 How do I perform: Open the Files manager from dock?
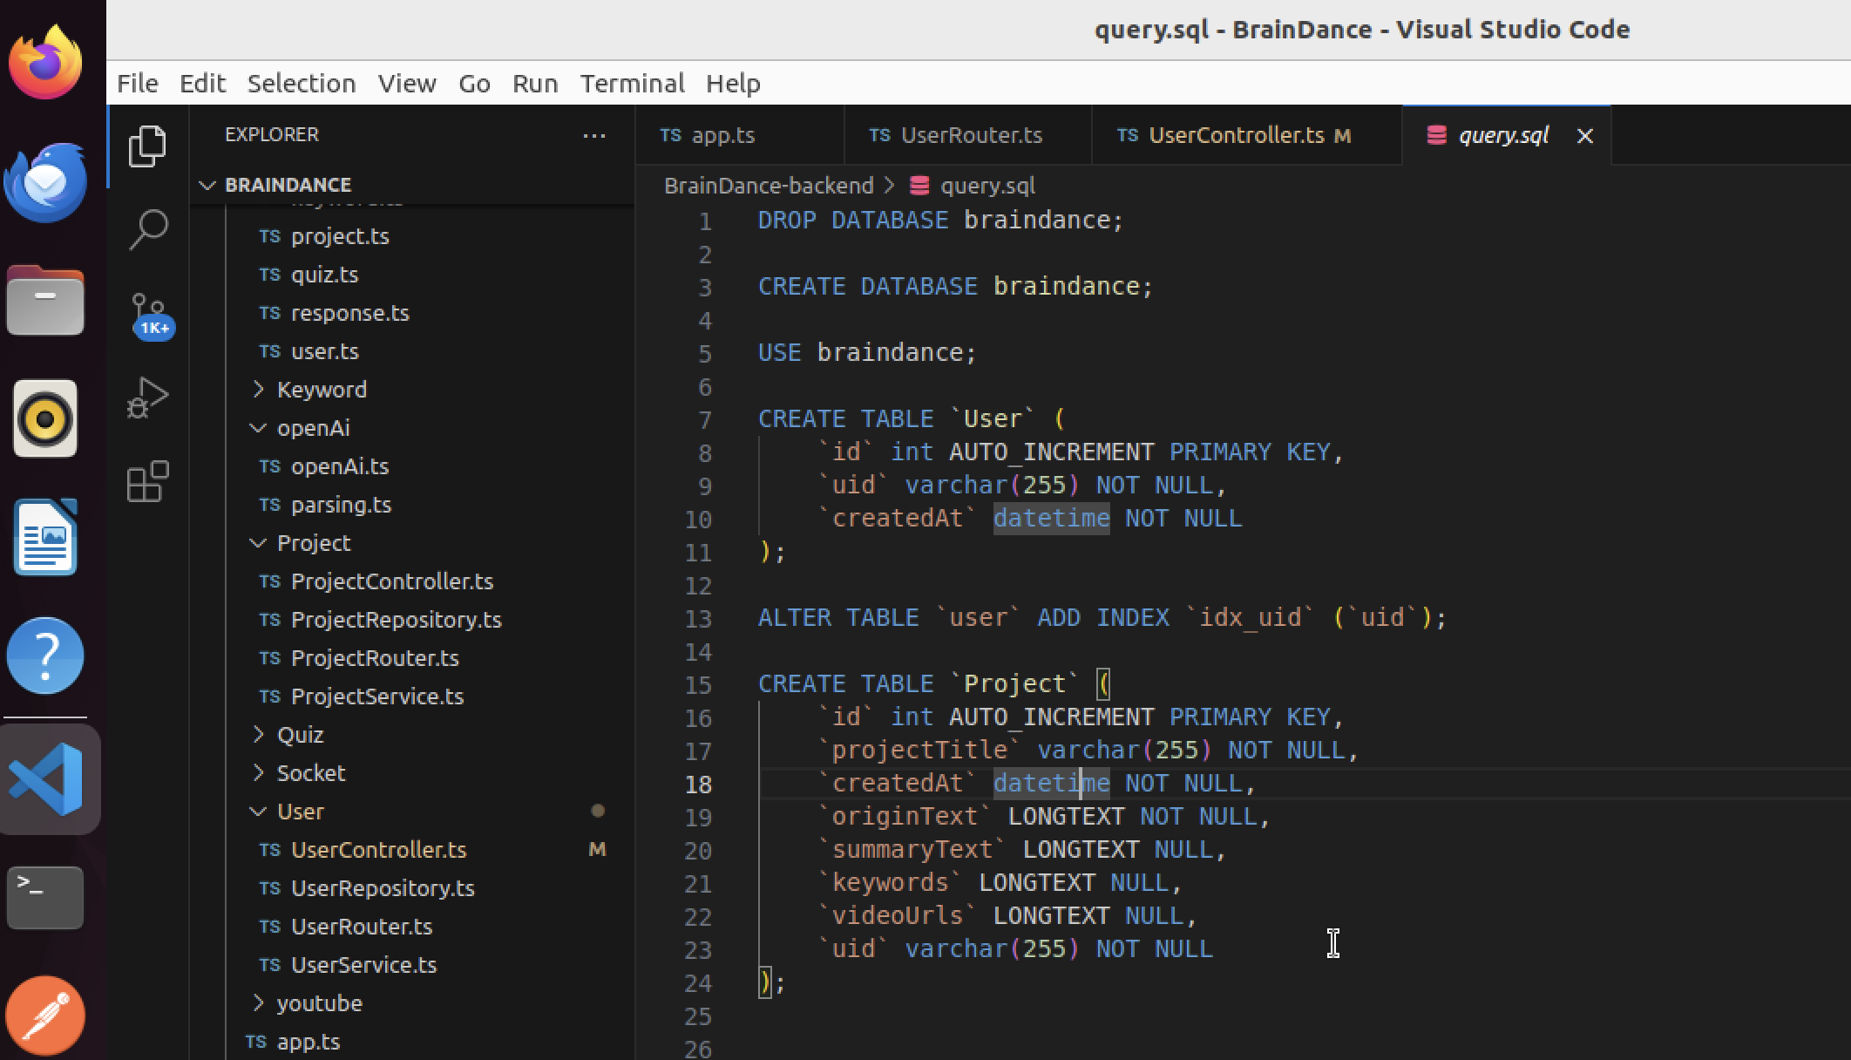(45, 301)
